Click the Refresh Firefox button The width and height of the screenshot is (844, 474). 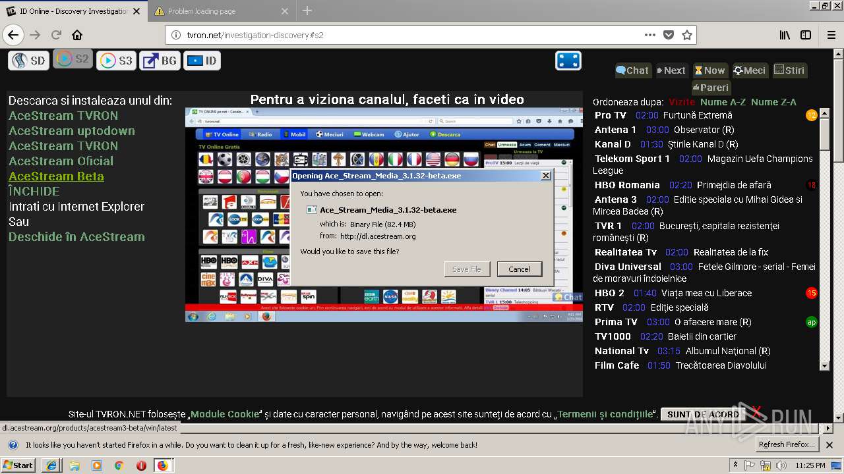pos(787,444)
